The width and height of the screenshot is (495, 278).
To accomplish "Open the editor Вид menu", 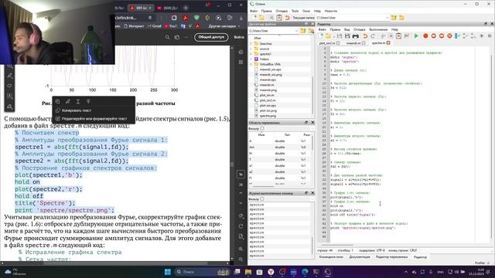I will (347, 29).
